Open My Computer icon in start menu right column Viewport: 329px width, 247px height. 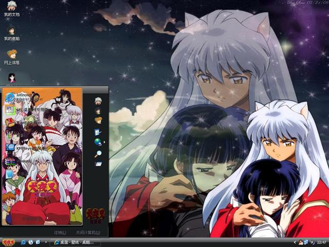point(98,111)
